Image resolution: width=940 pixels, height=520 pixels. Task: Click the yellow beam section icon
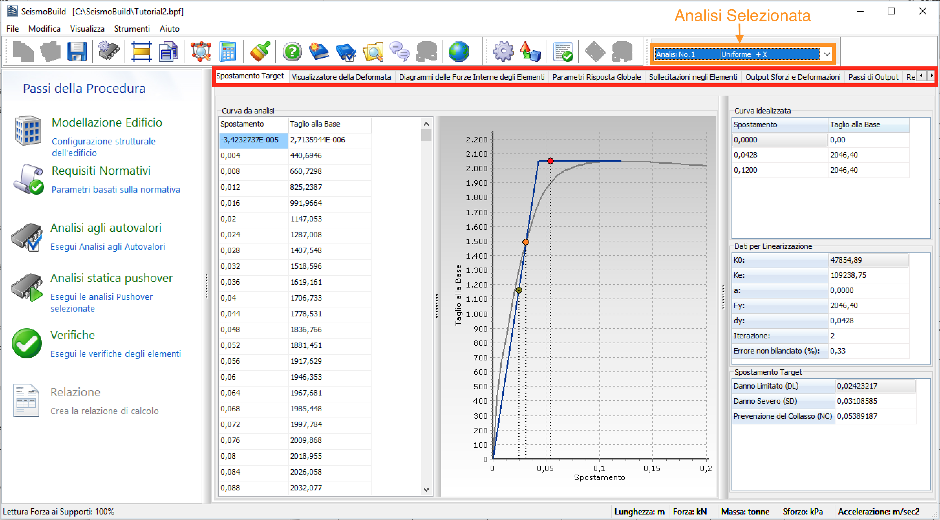[x=141, y=52]
